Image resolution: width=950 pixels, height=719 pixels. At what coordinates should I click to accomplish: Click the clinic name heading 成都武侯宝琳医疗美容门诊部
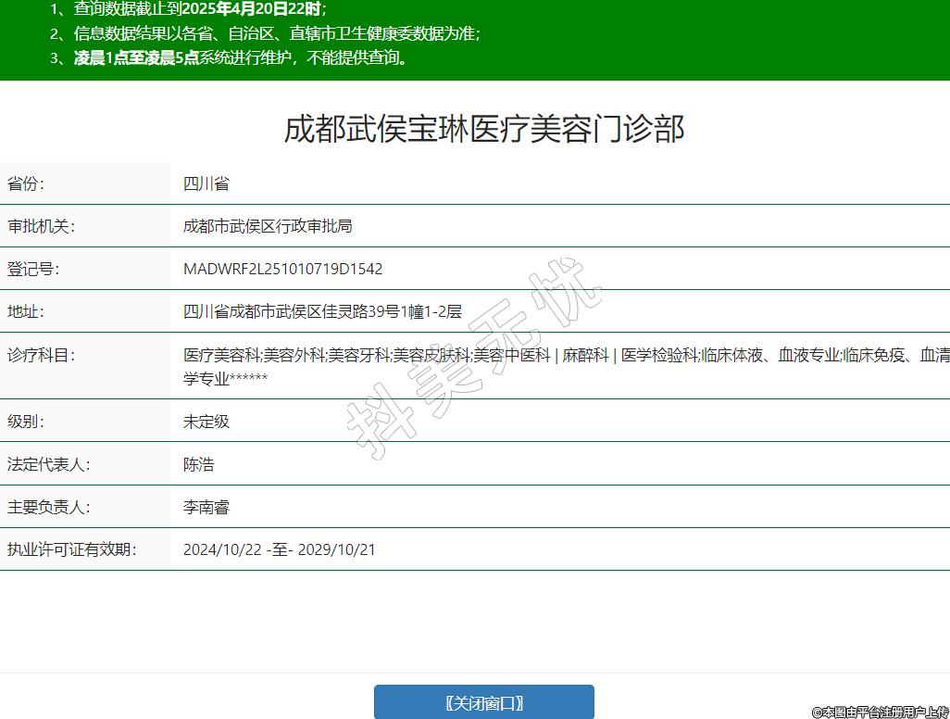[x=484, y=129]
